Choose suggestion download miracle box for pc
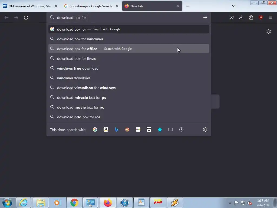Screen dimensions: 277x208 [128, 97]
